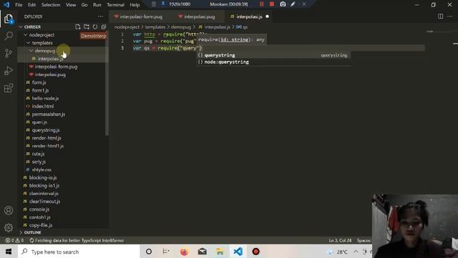Open shtyle.css in the file tree

pyautogui.click(x=42, y=170)
